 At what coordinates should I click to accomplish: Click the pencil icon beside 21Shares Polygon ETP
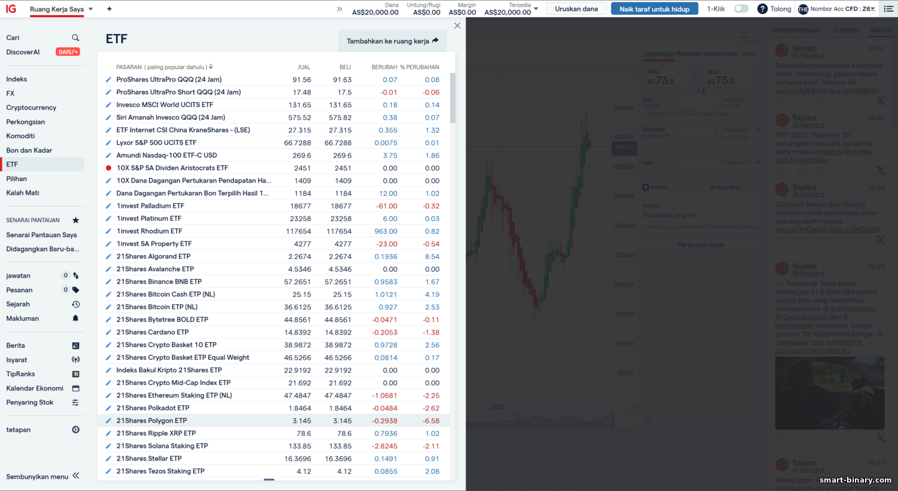(108, 421)
